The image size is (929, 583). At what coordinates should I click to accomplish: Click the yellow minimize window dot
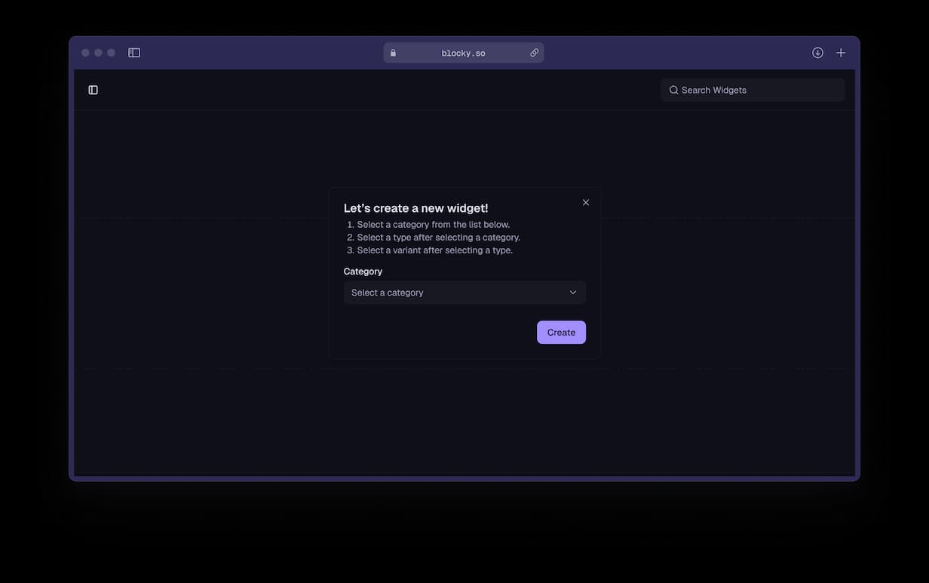98,53
